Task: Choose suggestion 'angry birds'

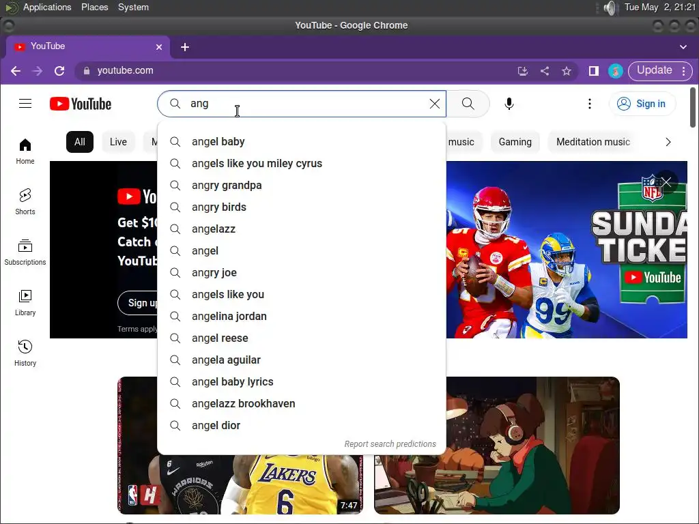Action: pyautogui.click(x=302, y=207)
